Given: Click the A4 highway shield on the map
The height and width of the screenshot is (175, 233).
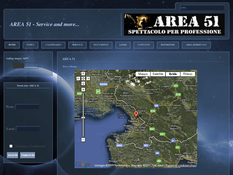Looking at the screenshot, I should pyautogui.click(x=98, y=91).
